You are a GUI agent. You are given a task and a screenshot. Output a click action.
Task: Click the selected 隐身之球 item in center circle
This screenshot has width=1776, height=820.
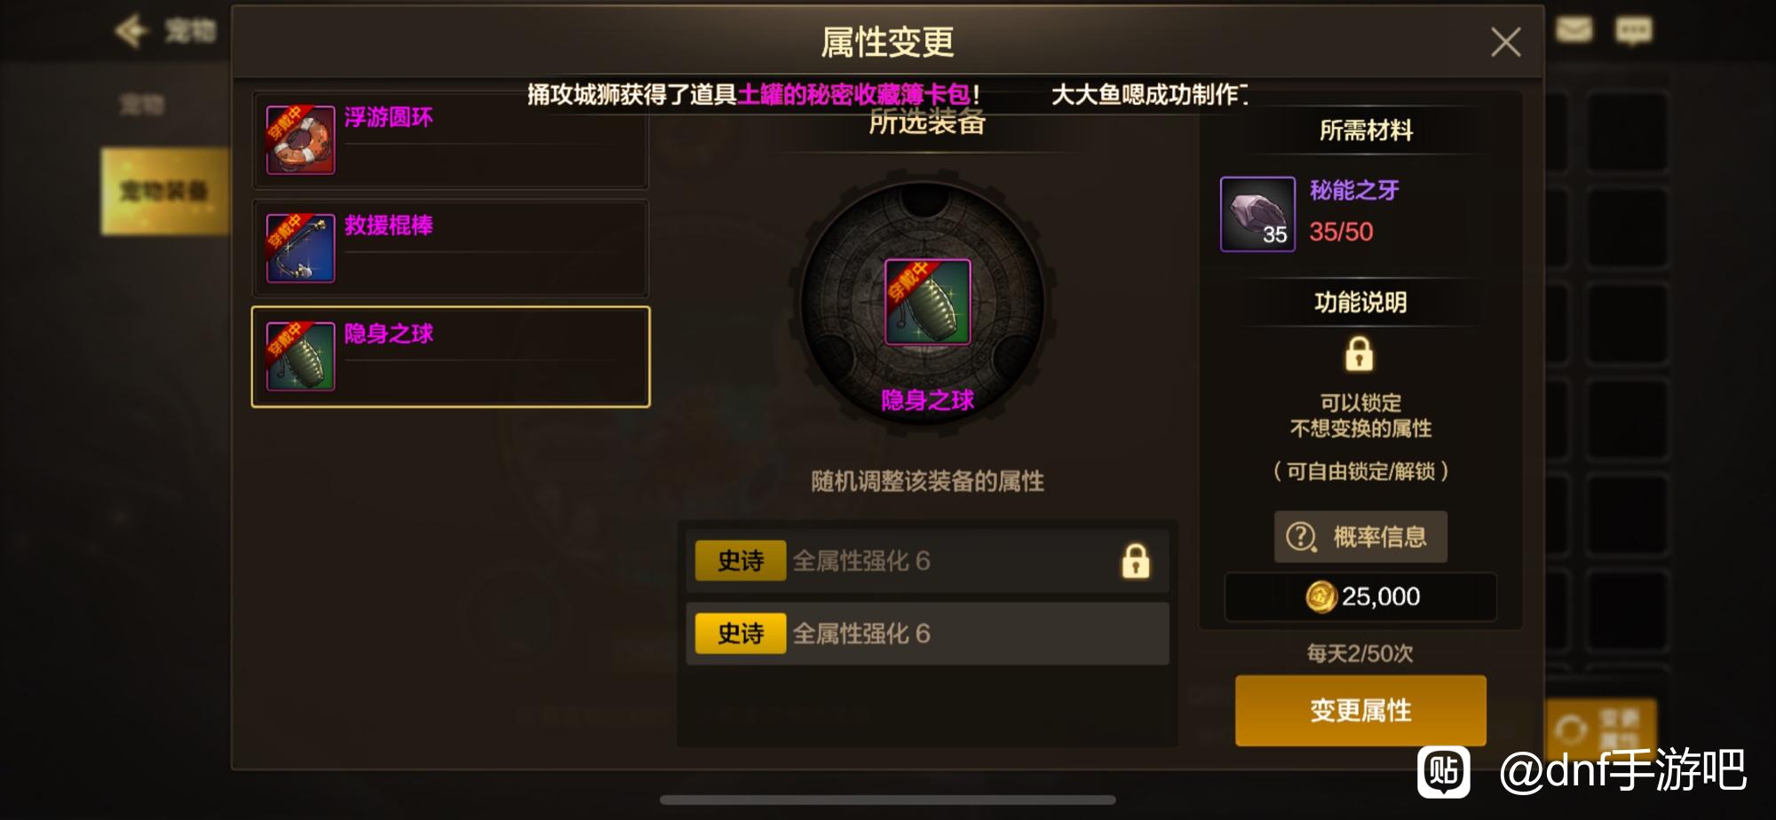click(x=927, y=302)
